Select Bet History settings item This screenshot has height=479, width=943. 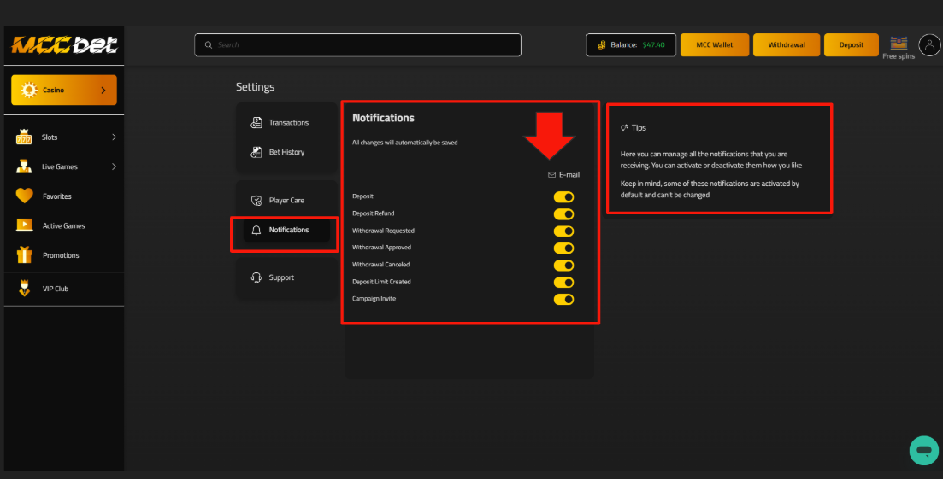pos(286,152)
